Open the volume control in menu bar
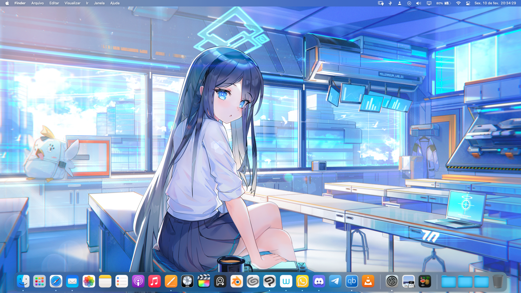 point(418,3)
